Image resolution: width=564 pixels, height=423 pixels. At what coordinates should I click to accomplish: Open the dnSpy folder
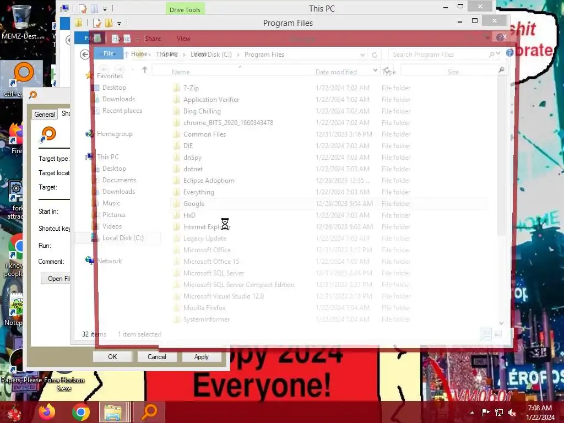[x=192, y=158]
